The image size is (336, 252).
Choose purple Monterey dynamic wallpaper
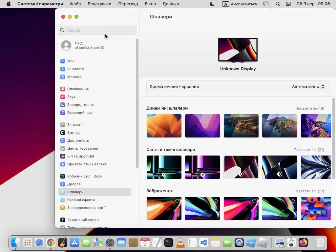coord(202,126)
